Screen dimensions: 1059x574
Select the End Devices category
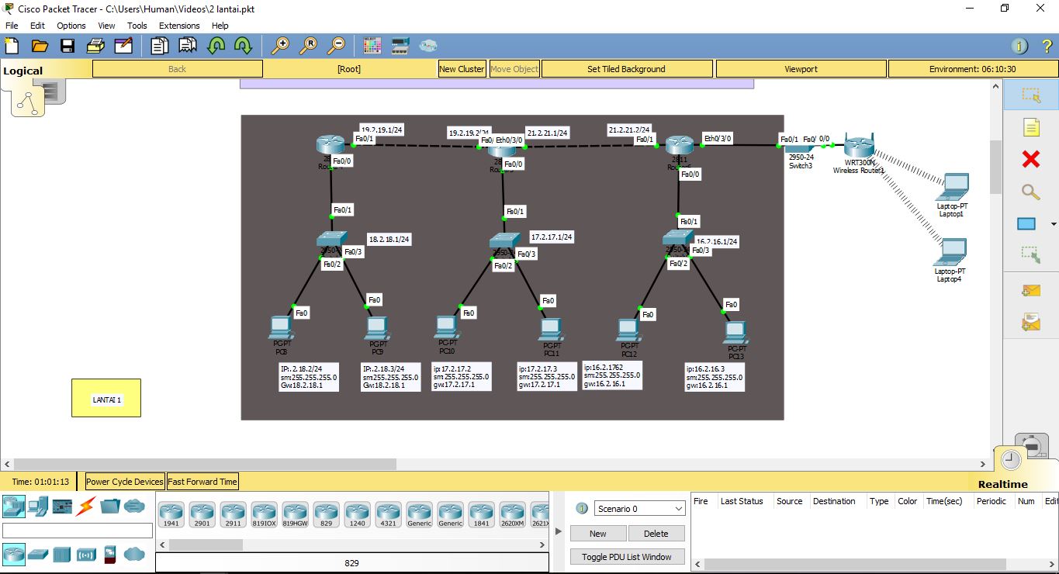point(39,508)
